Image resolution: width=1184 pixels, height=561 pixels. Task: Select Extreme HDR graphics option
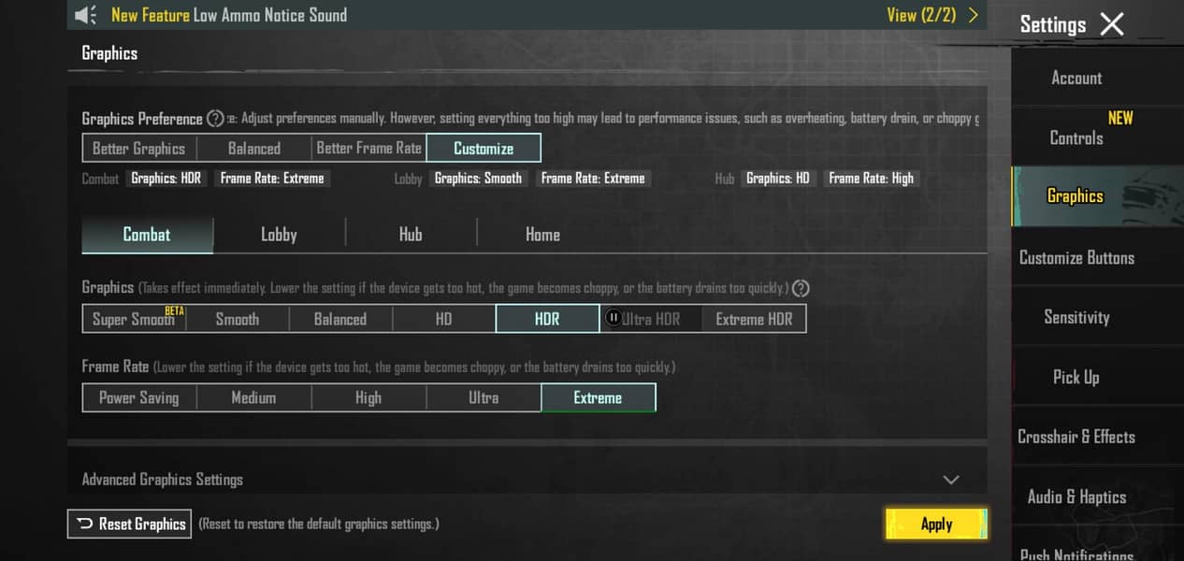[754, 319]
